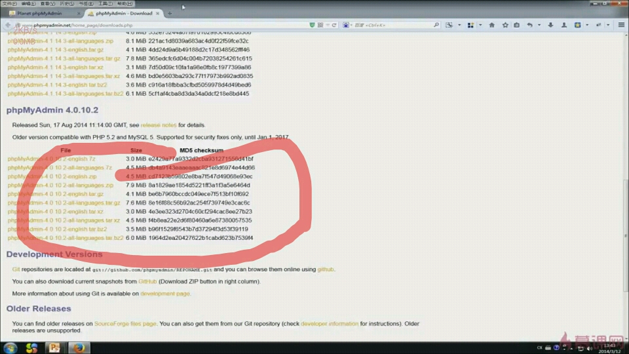Click the undo arrow toolbar icon
629x354 pixels.
pos(530,25)
